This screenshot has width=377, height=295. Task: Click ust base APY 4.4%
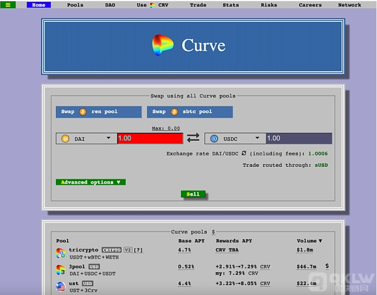pos(184,284)
